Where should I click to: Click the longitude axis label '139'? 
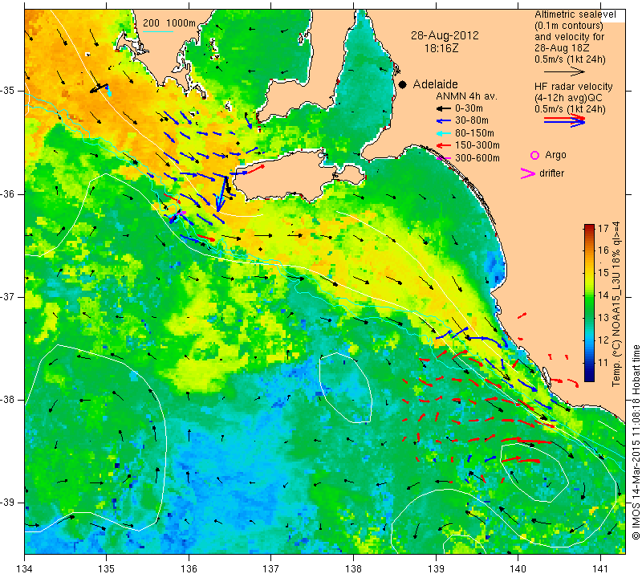[x=436, y=569]
